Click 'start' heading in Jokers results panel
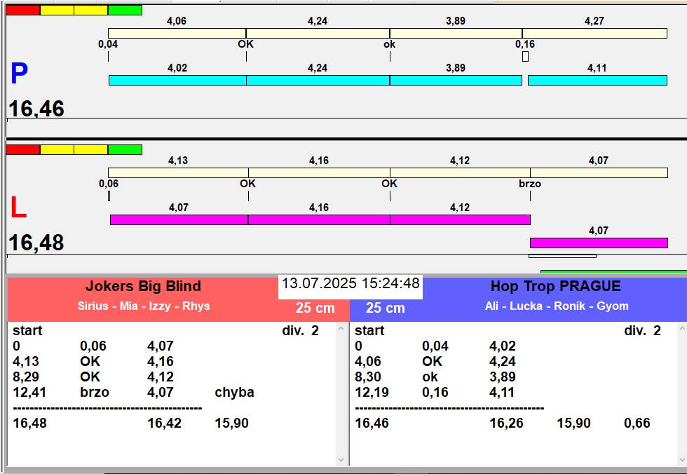Image resolution: width=687 pixels, height=474 pixels. tap(27, 330)
